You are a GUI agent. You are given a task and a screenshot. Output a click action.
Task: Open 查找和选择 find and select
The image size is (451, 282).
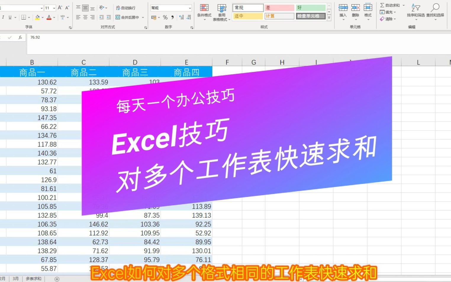tap(435, 12)
